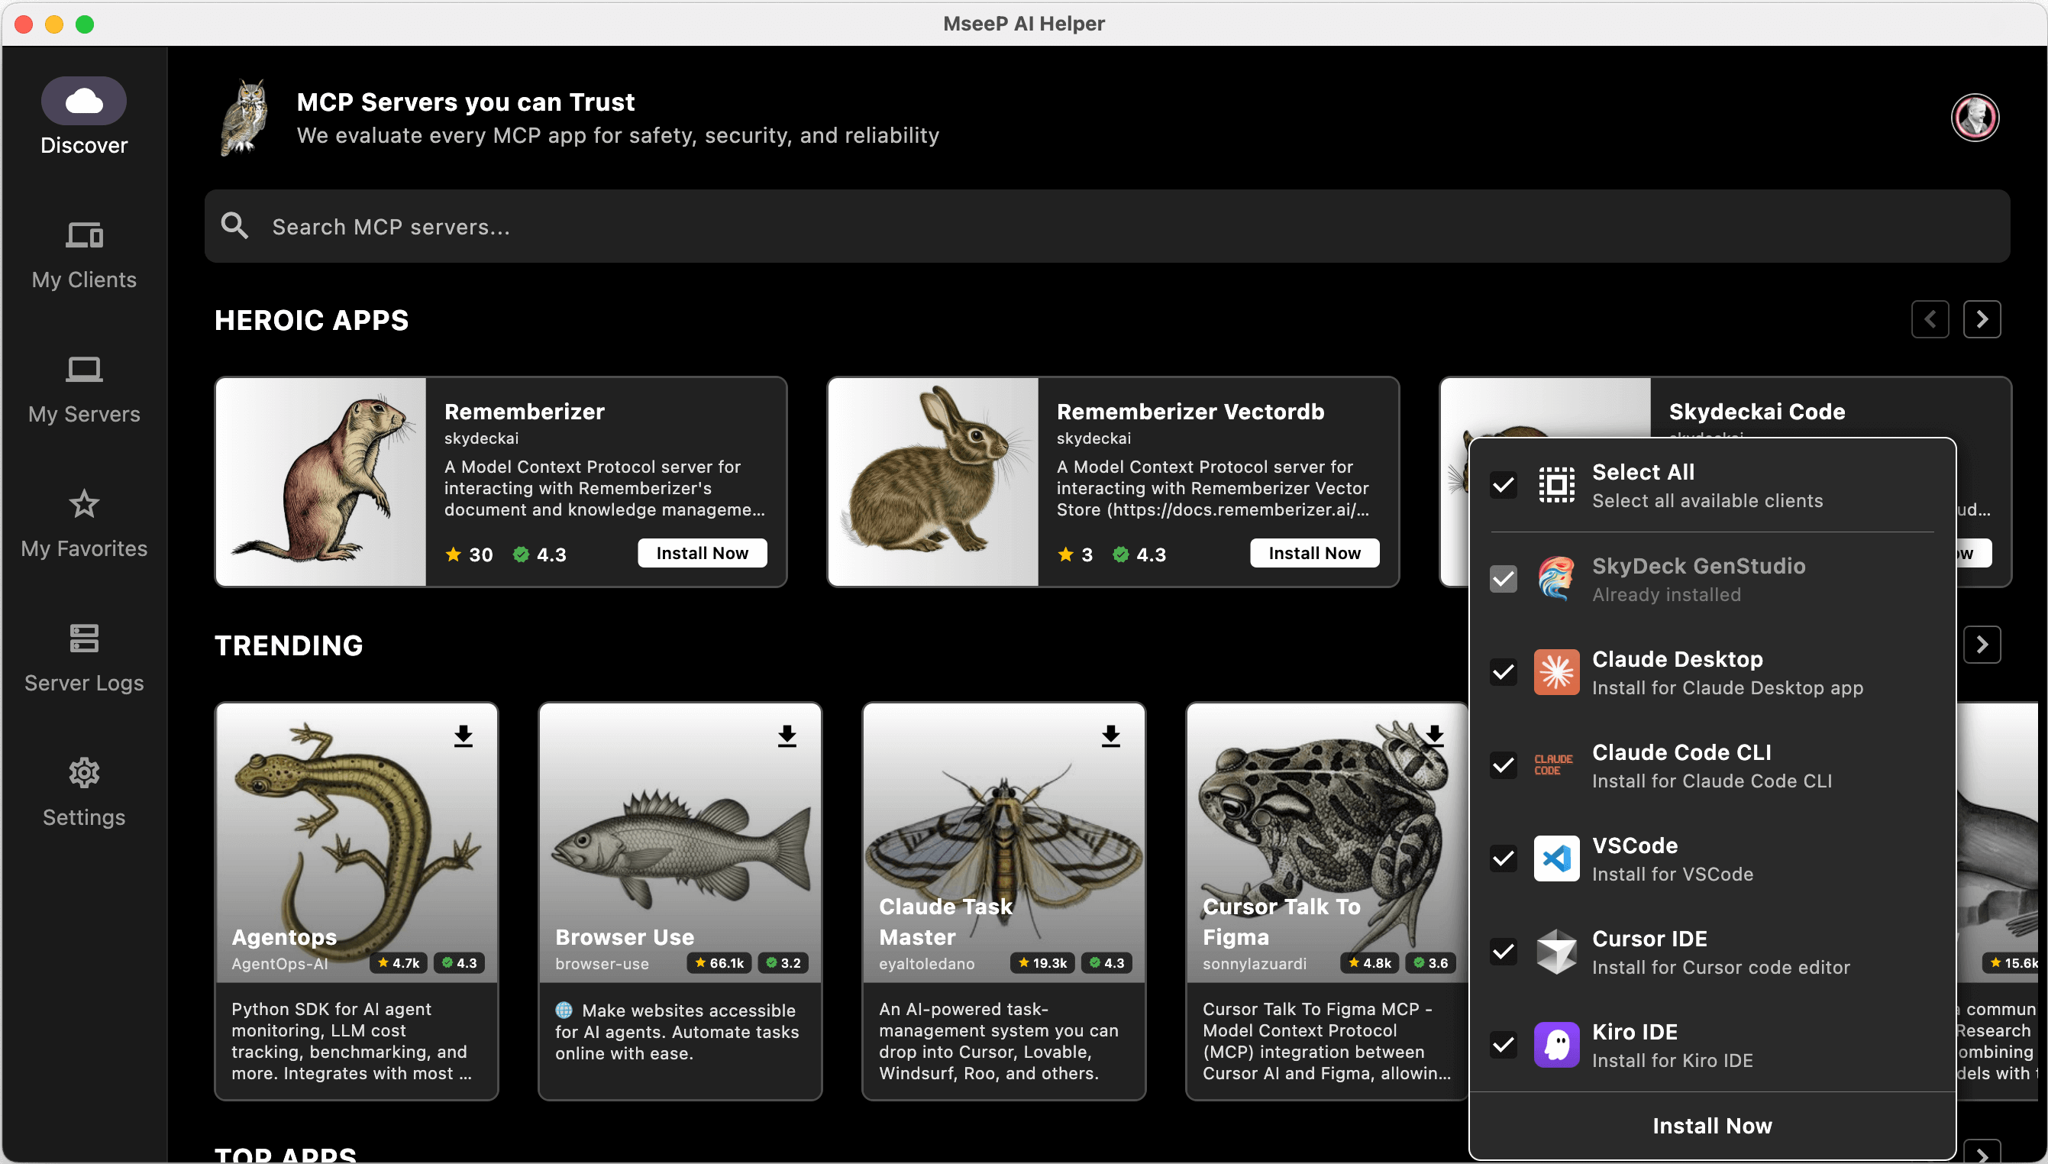Click the search magnifier icon
Screen dimensions: 2048x1164
click(235, 226)
